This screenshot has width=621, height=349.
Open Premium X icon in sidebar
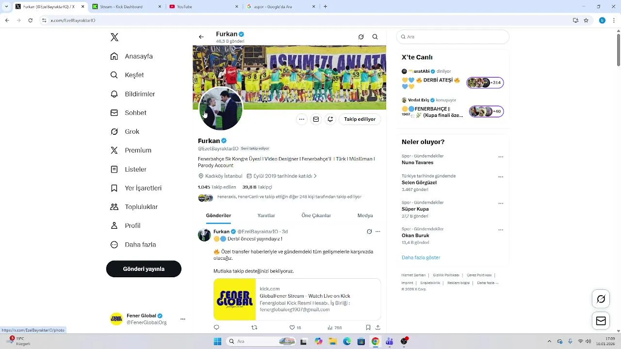click(114, 150)
